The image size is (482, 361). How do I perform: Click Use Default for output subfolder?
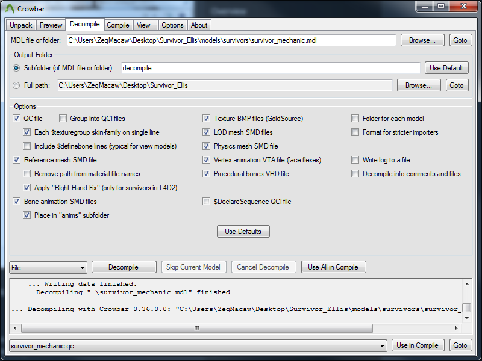click(x=446, y=68)
